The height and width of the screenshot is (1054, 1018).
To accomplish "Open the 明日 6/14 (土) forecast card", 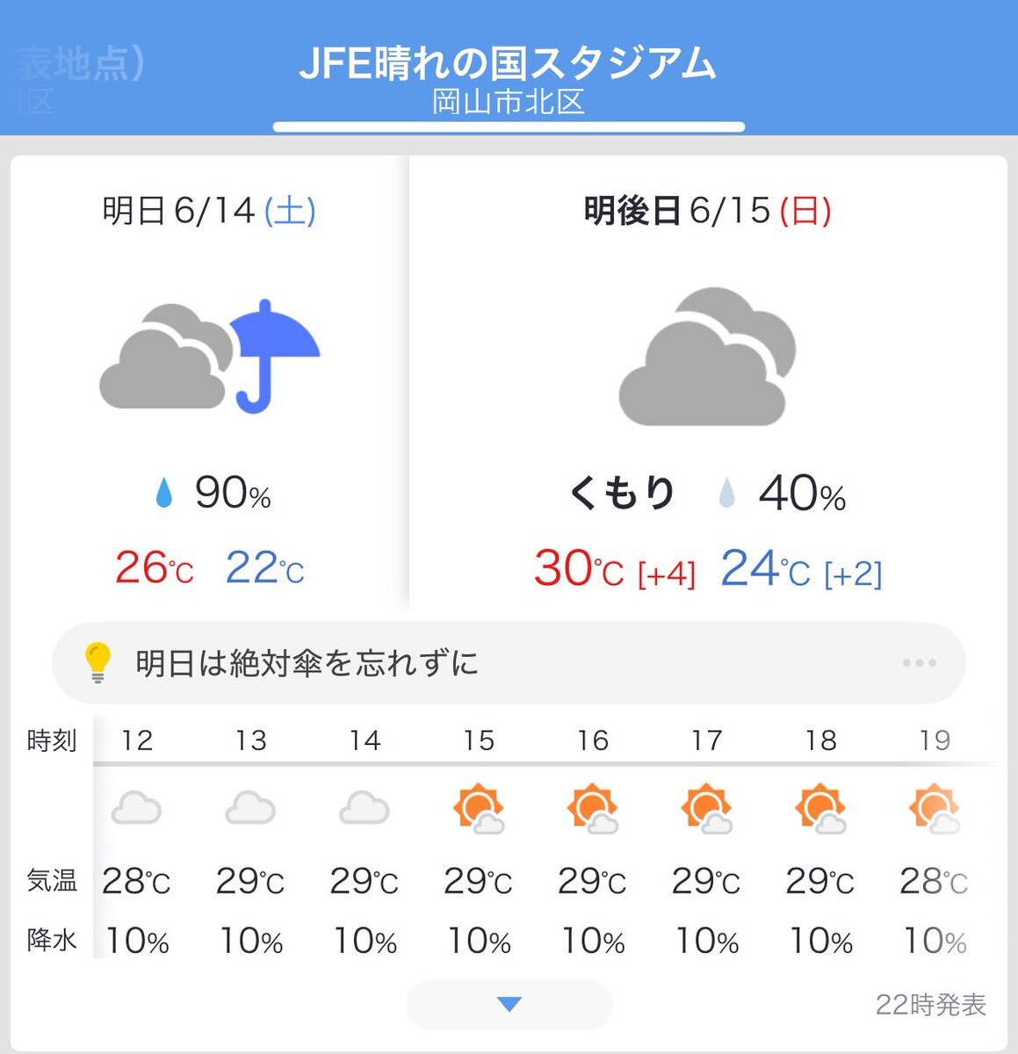I will tap(209, 383).
